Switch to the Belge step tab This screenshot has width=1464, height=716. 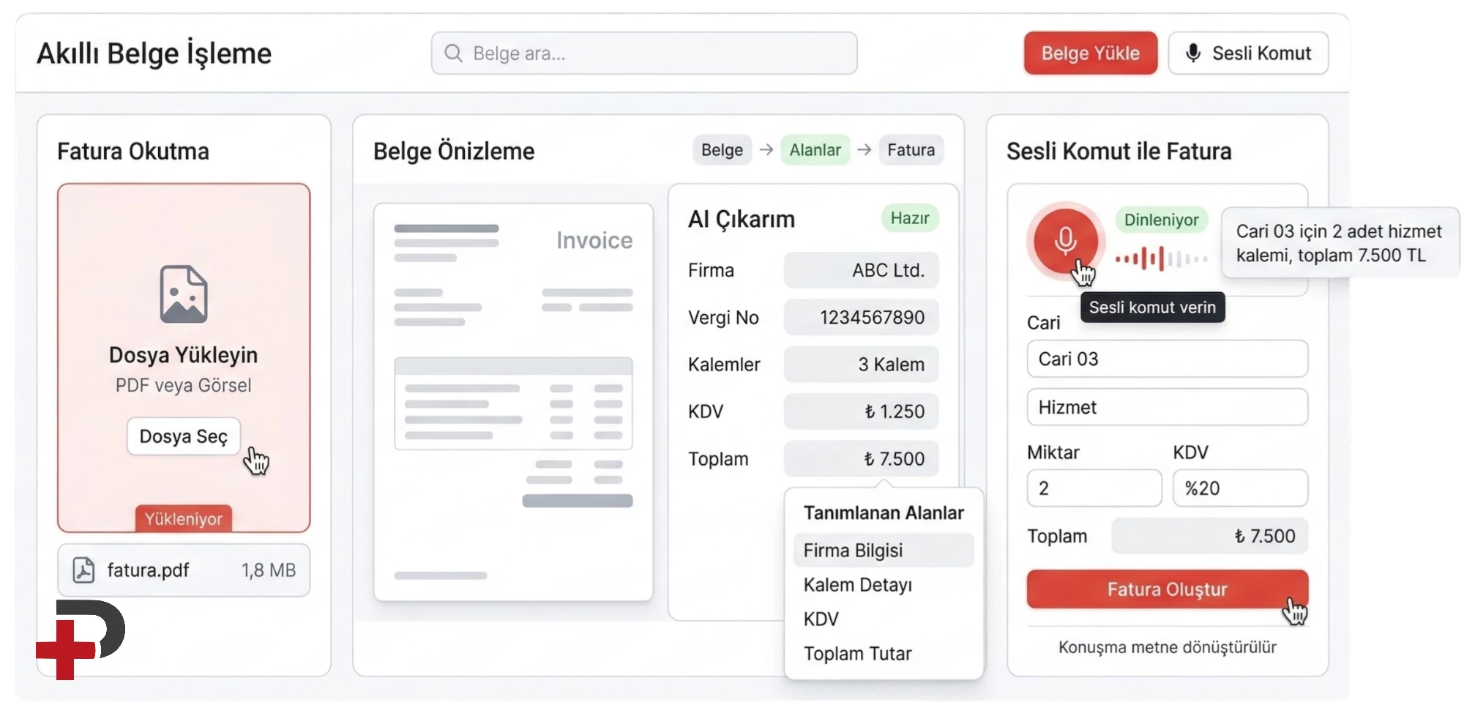[722, 150]
